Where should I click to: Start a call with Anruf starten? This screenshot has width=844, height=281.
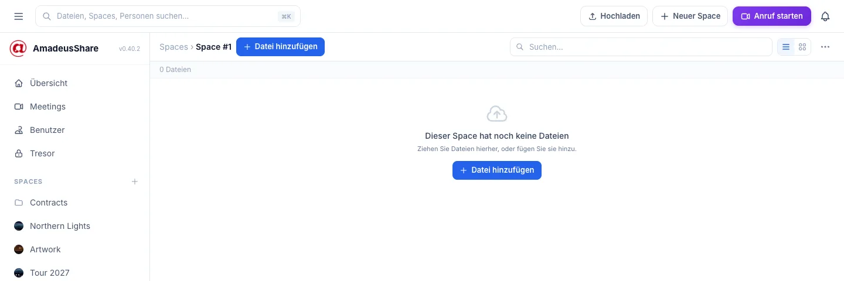[772, 16]
